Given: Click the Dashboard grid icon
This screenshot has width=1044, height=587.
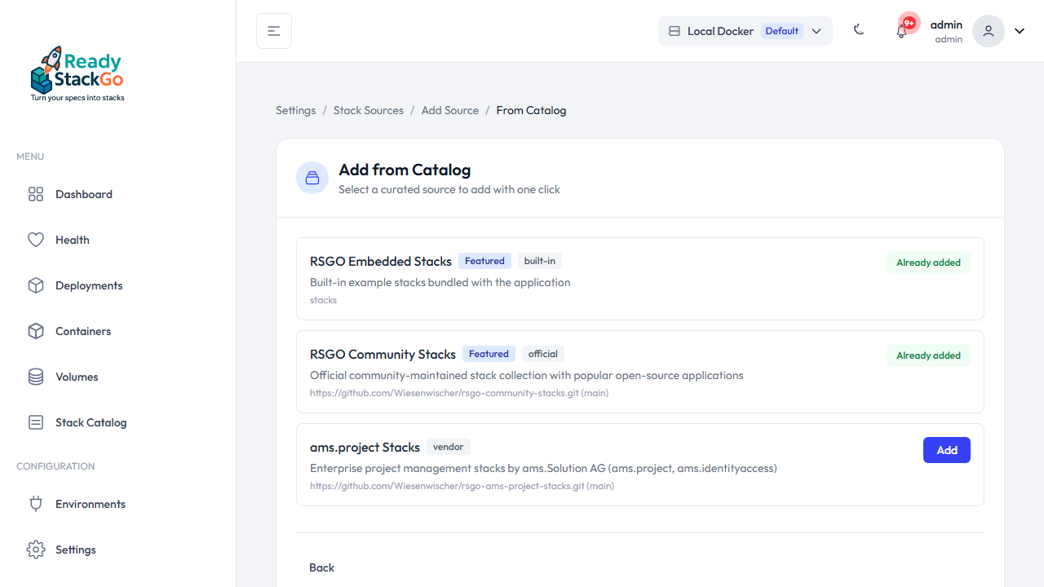Looking at the screenshot, I should point(36,194).
